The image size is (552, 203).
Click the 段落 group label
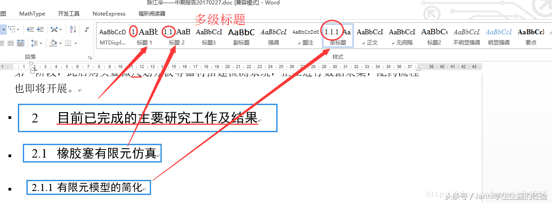pyautogui.click(x=30, y=57)
